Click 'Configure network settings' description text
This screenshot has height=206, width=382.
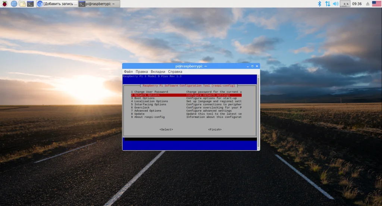tap(208, 95)
